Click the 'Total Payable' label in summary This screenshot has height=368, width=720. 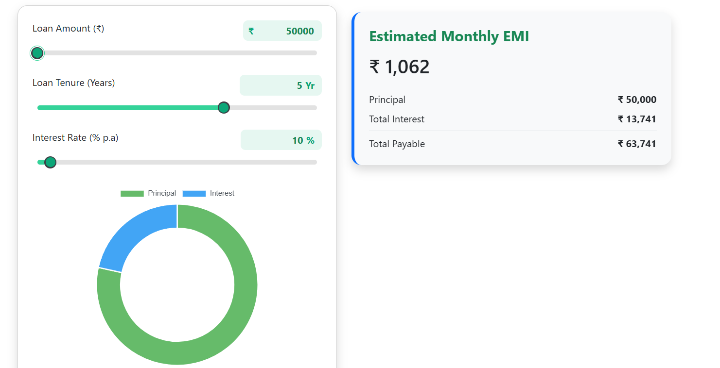pos(397,144)
